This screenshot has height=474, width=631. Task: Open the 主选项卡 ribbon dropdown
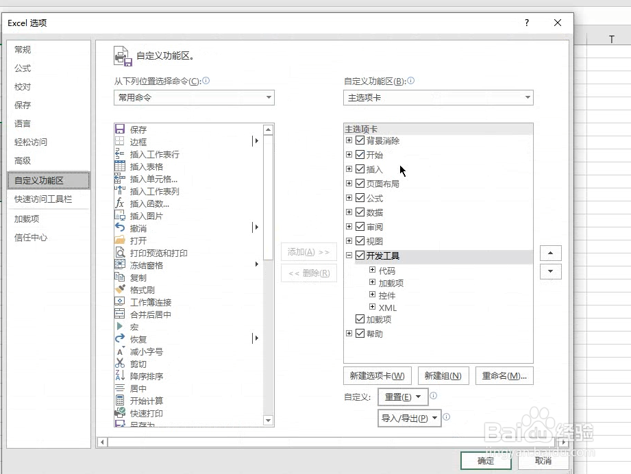coord(438,97)
